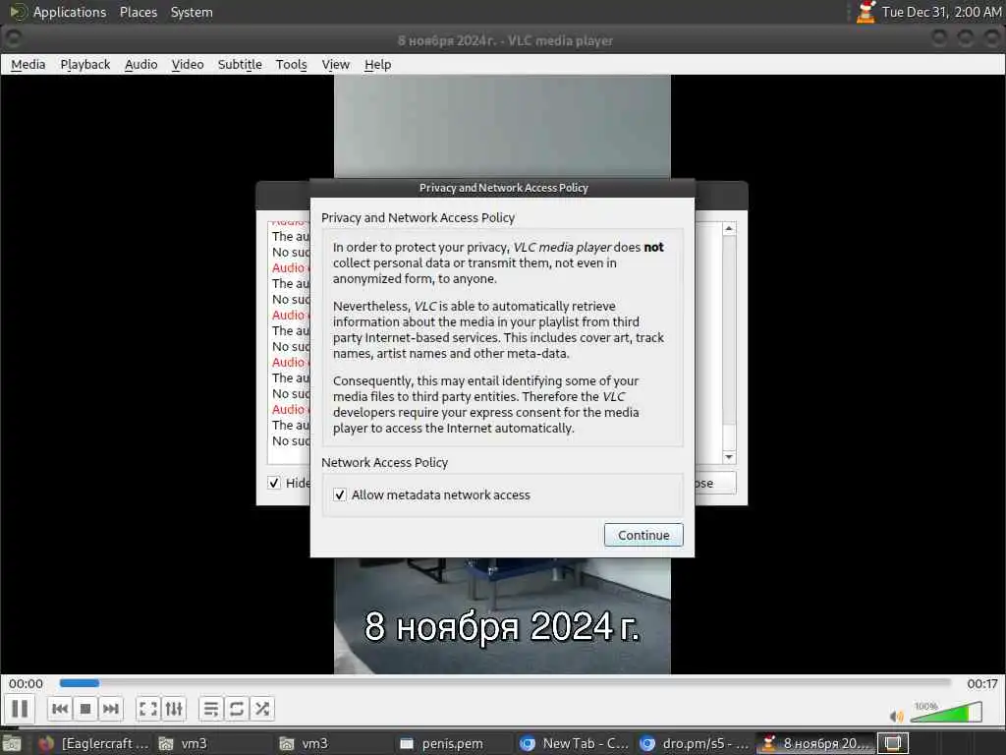Click the VLC cone tray icon
The width and height of the screenshot is (1006, 755).
[x=866, y=12]
